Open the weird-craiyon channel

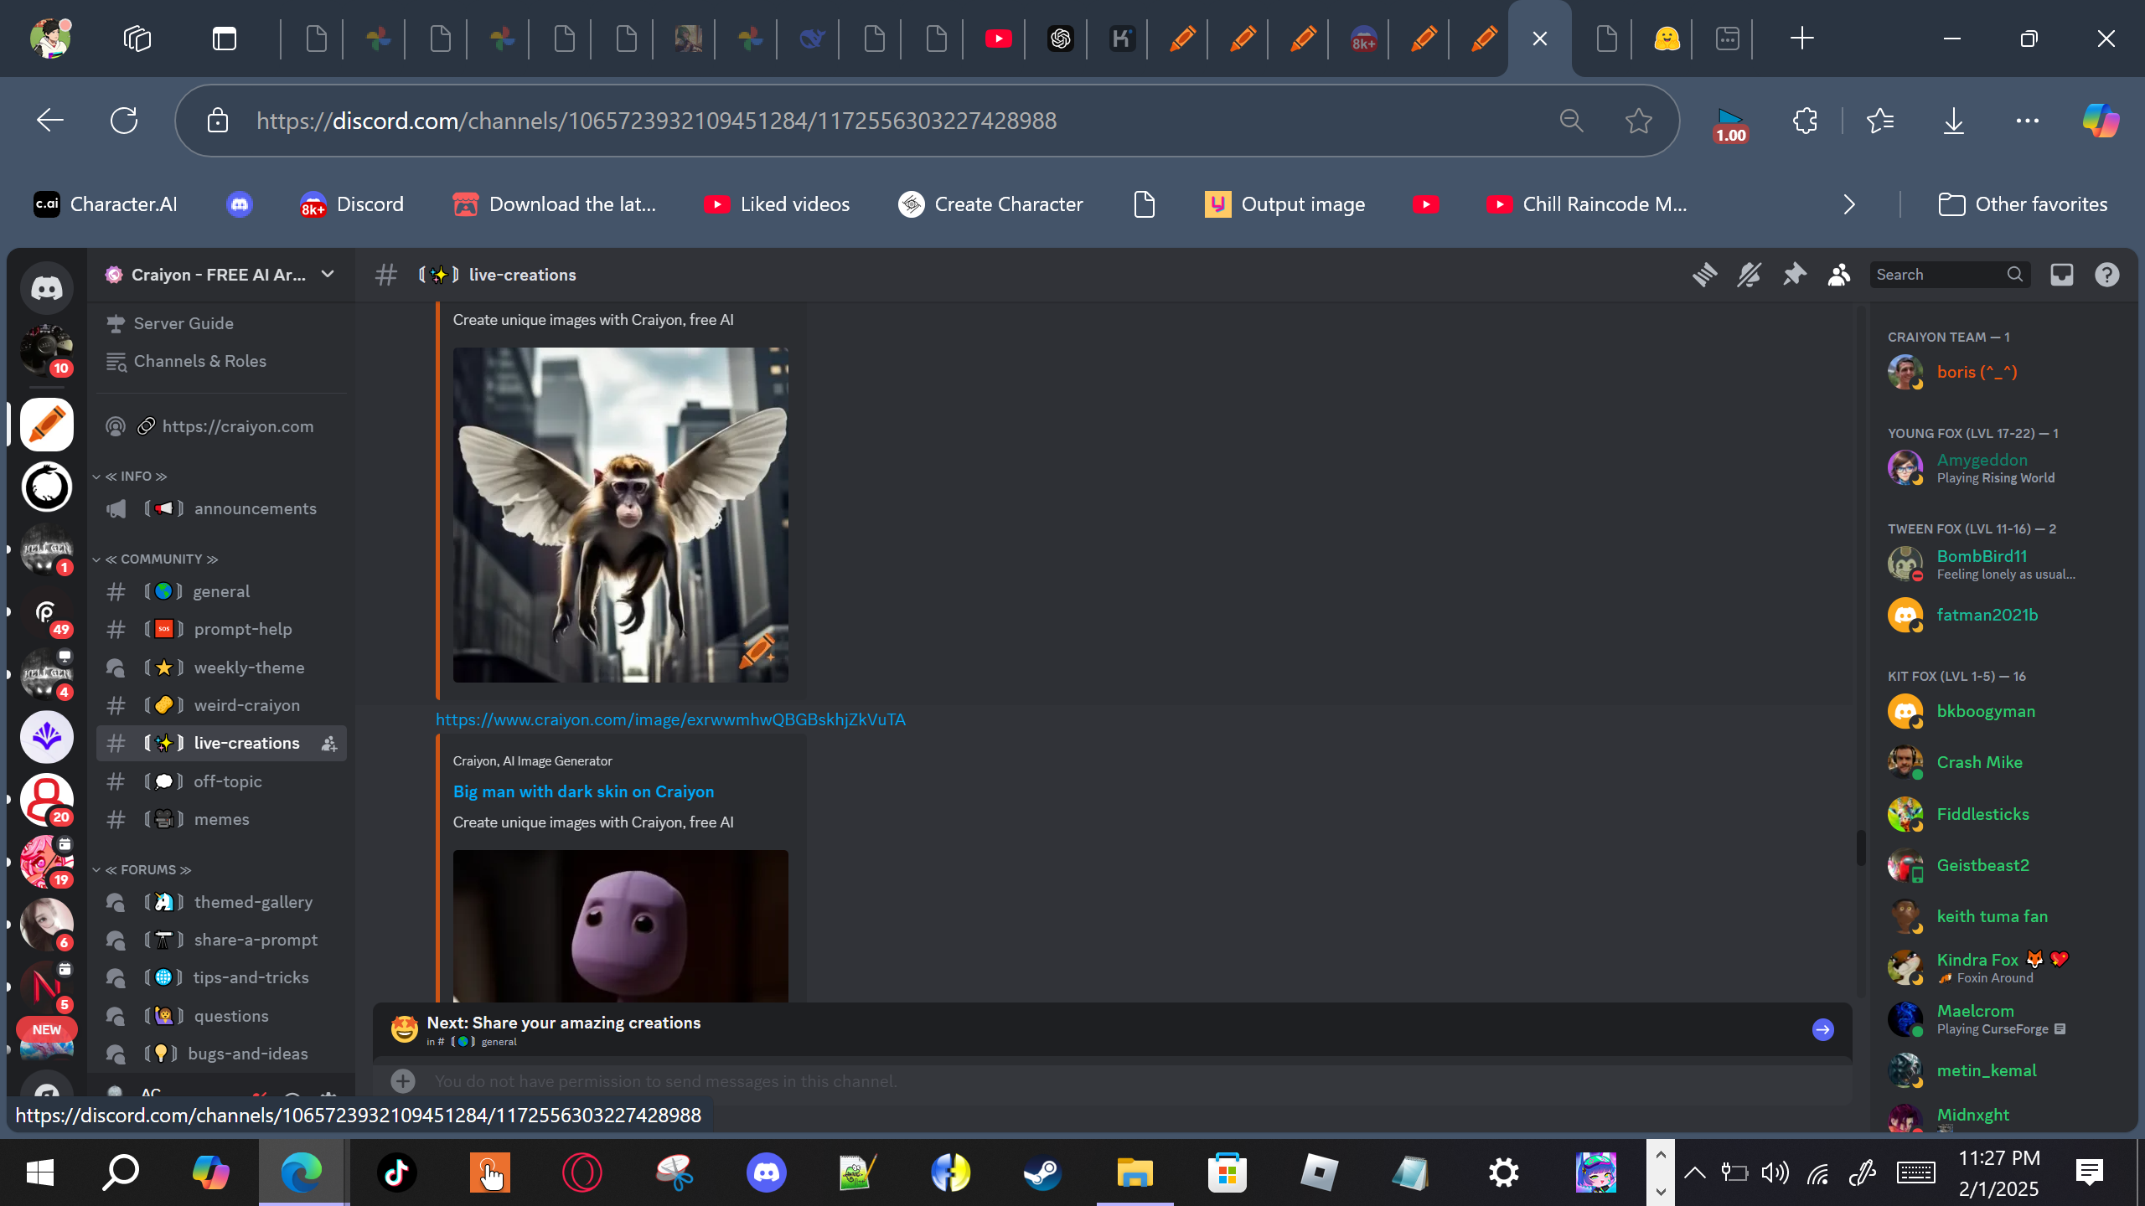(246, 705)
